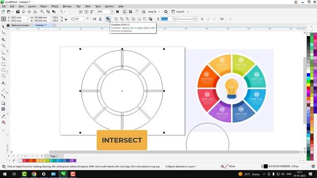This screenshot has height=178, width=317.
Task: Click the Save icon
Action: 18,12
